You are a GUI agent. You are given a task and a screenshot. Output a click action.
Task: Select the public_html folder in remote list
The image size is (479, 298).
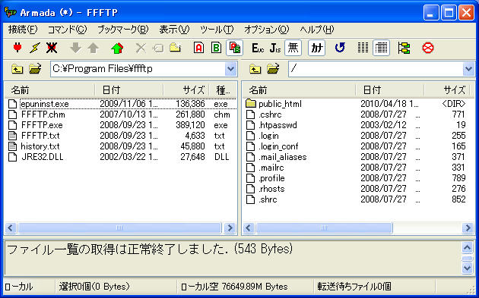point(280,104)
